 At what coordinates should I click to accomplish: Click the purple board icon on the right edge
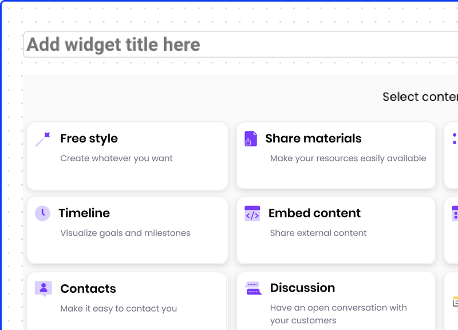pos(454,214)
